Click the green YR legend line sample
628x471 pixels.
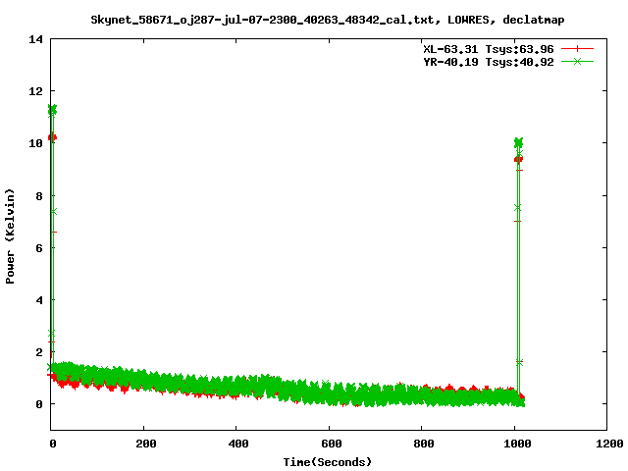(x=577, y=61)
